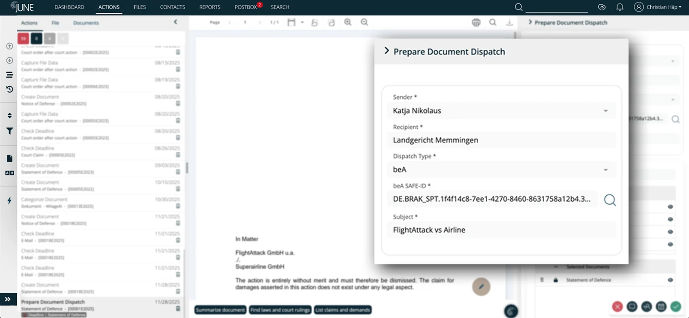689x318 pixels.
Task: Print the document using the printer icon
Action: click(x=476, y=22)
